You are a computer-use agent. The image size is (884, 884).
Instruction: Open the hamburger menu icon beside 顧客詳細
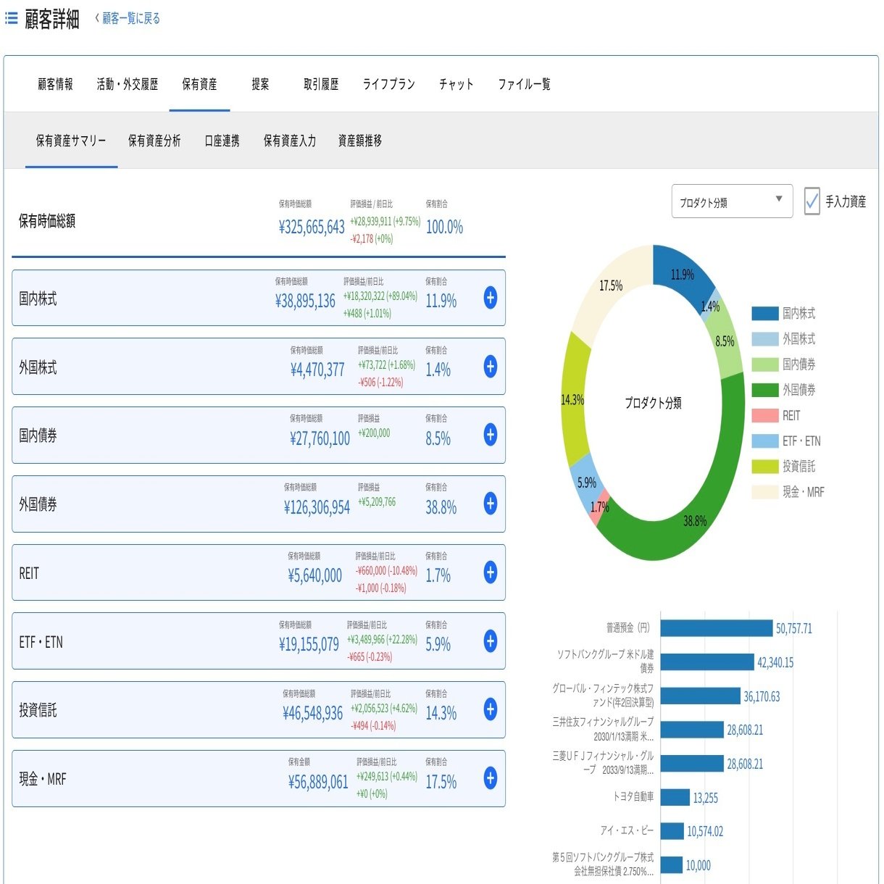click(x=11, y=18)
